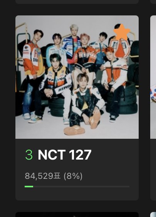Select the NCT 127 voting card
The image size is (156, 217).
point(77,108)
